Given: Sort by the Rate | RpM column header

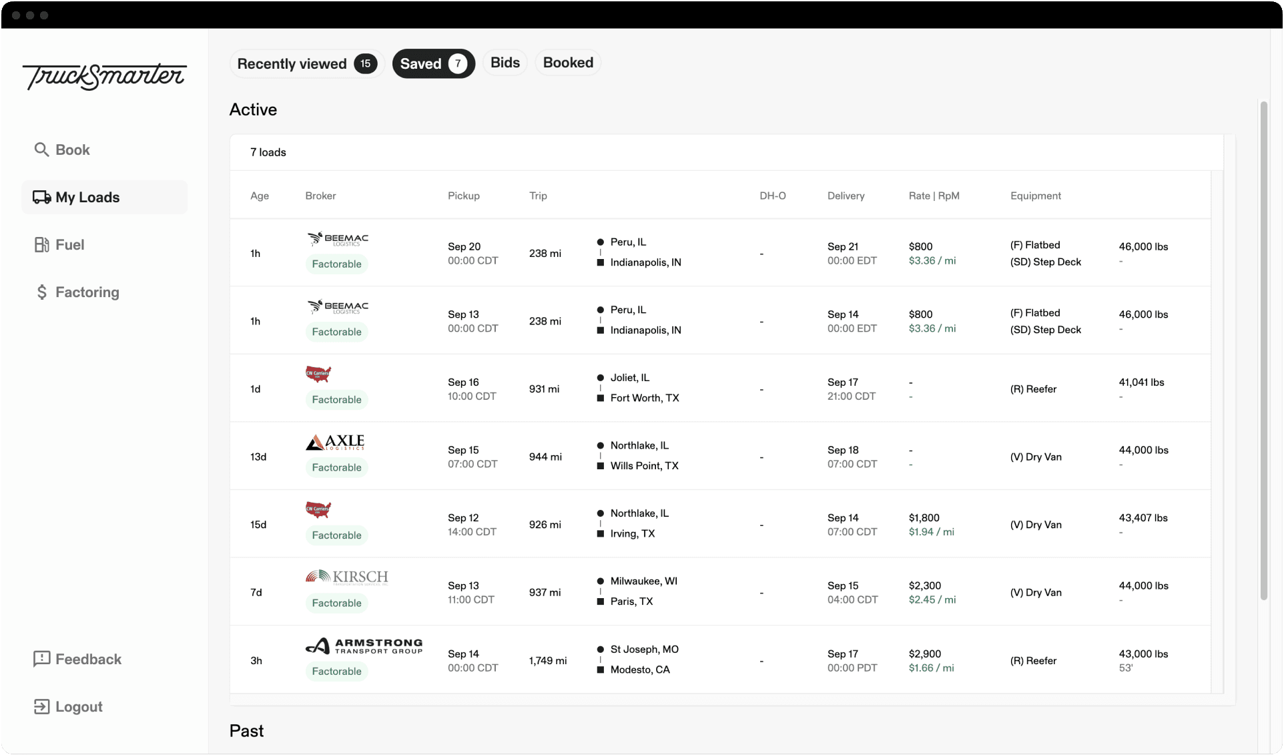Looking at the screenshot, I should pyautogui.click(x=934, y=196).
